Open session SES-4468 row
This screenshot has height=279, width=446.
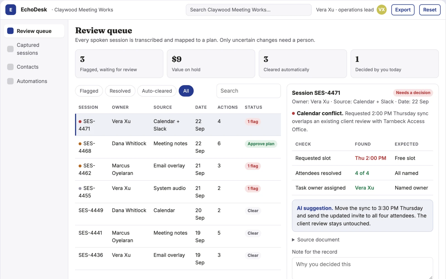(x=178, y=147)
